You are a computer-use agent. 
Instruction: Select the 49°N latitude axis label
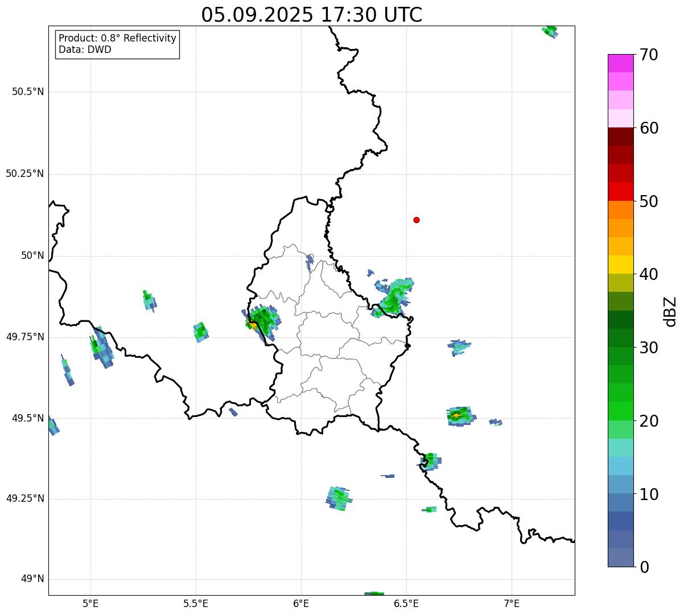32,579
